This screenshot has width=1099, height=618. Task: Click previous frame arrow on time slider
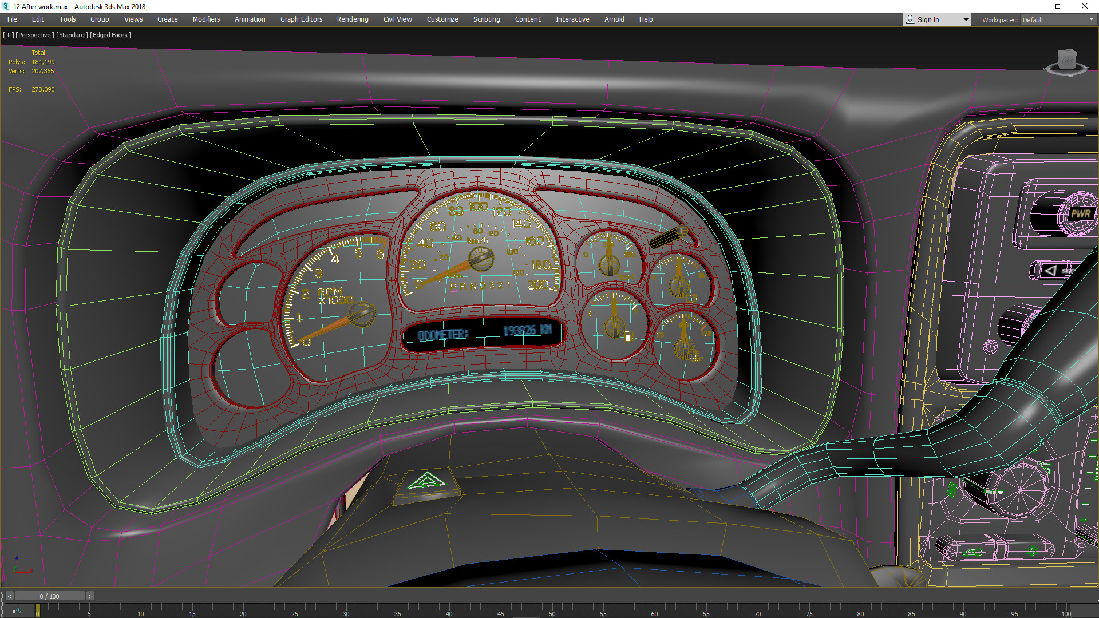point(10,596)
